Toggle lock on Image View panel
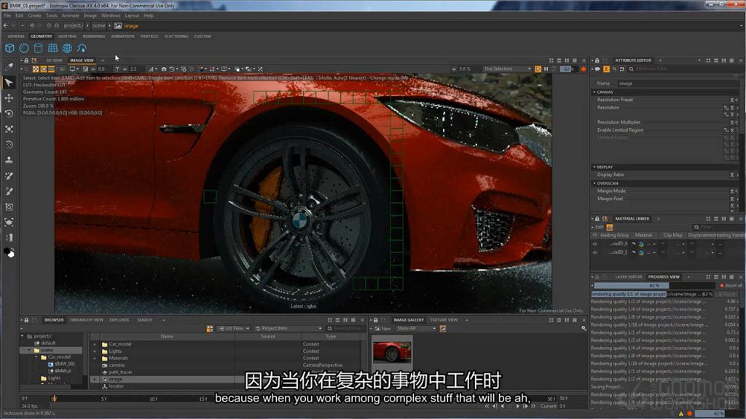746x419 pixels. click(x=26, y=60)
